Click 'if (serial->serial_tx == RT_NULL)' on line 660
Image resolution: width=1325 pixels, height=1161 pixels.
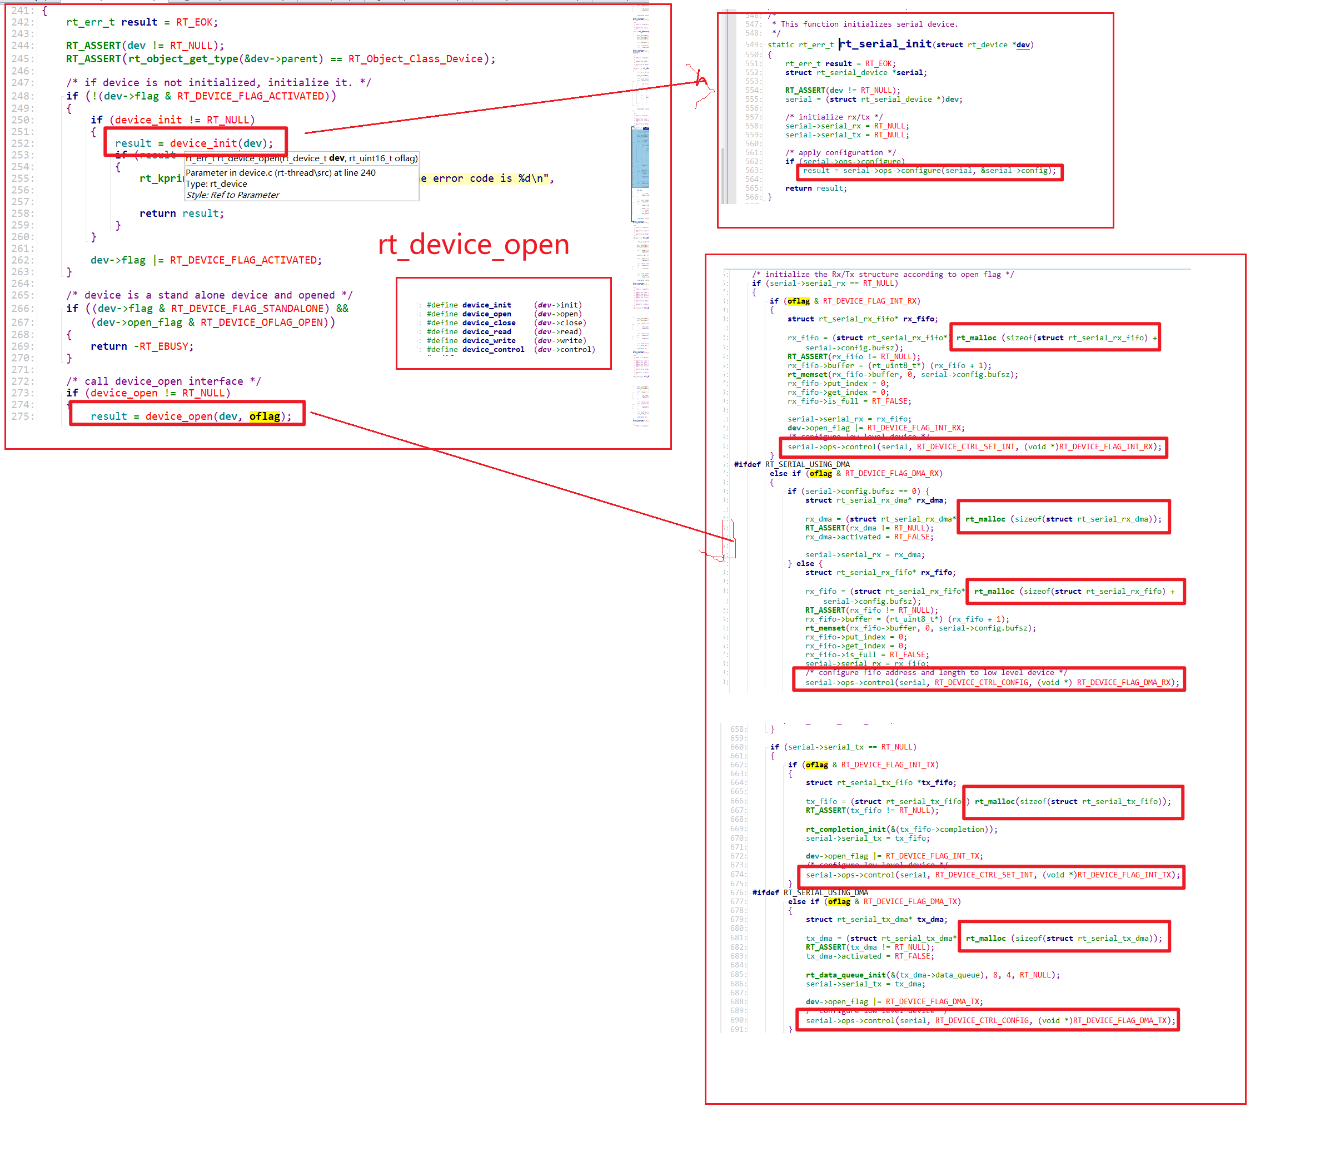(x=843, y=747)
